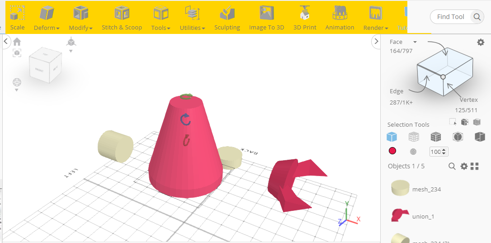Click the face count 164/797
This screenshot has width=491, height=243.
tap(401, 51)
